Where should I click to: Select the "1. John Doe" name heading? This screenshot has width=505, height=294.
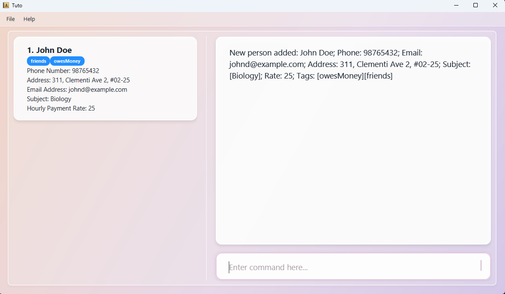click(x=50, y=50)
